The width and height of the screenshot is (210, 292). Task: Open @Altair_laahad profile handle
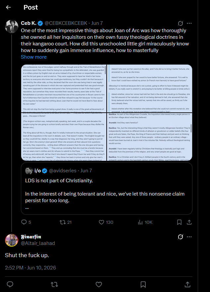(x=38, y=243)
